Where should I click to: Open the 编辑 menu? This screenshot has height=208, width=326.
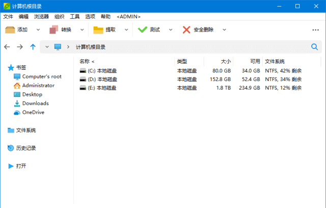click(x=23, y=17)
